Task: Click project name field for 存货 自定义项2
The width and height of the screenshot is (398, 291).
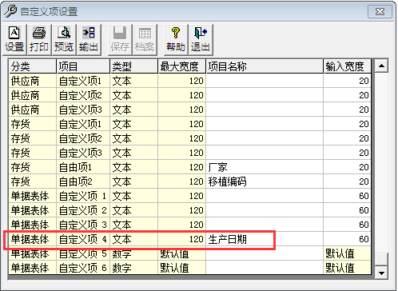Action: pyautogui.click(x=265, y=138)
